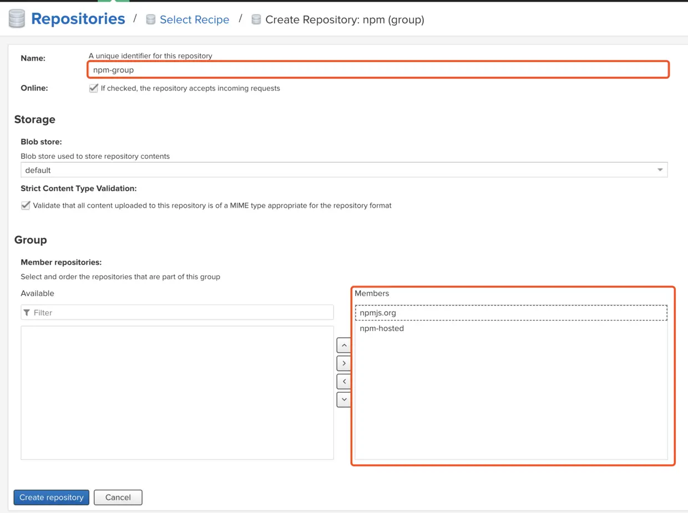This screenshot has height=513, width=688.
Task: Remove member with left arrow button
Action: (344, 381)
